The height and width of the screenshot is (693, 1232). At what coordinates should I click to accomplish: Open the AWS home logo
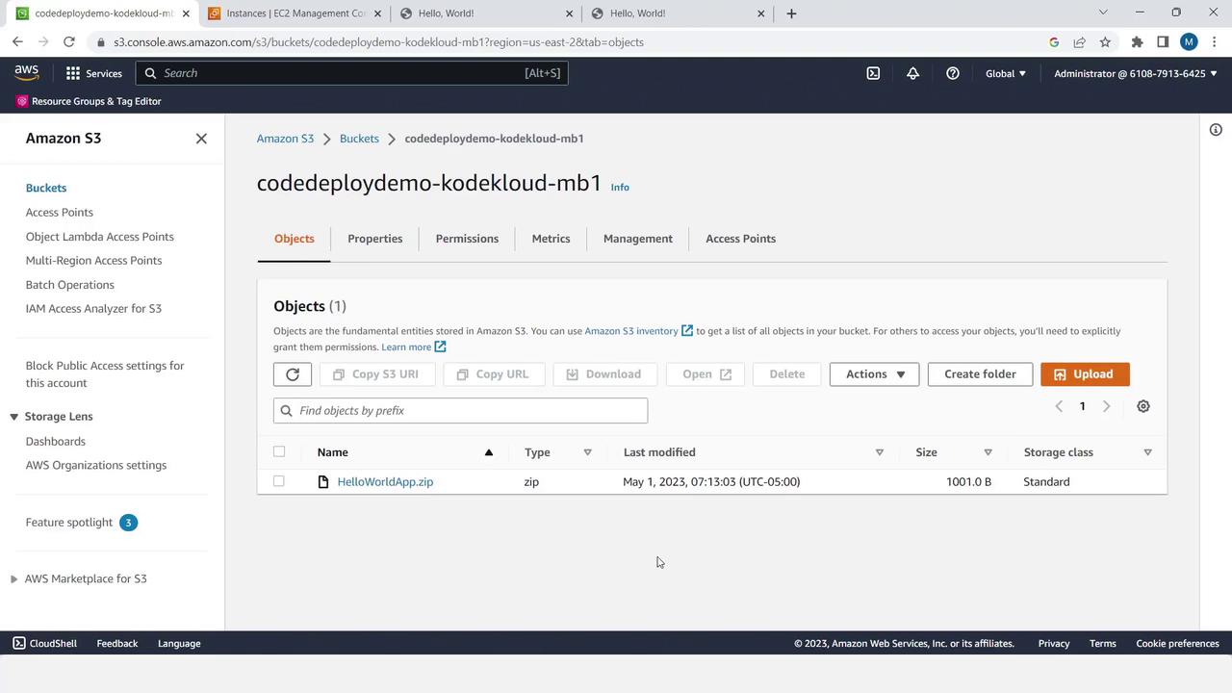[x=27, y=73]
